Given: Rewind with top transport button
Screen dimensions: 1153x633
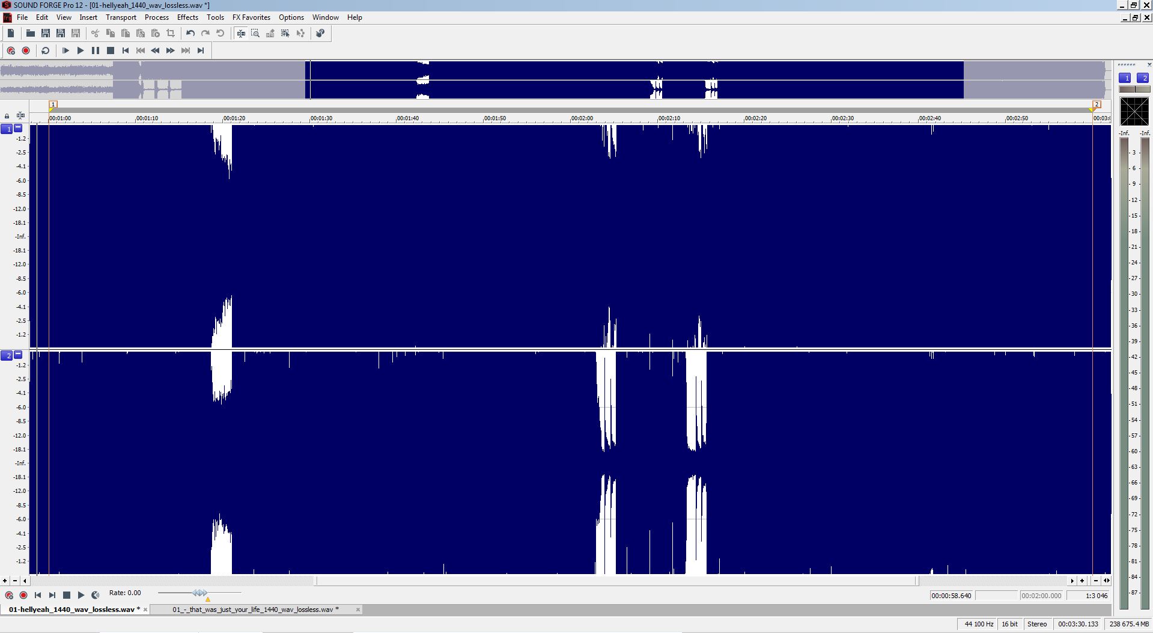Looking at the screenshot, I should (156, 50).
